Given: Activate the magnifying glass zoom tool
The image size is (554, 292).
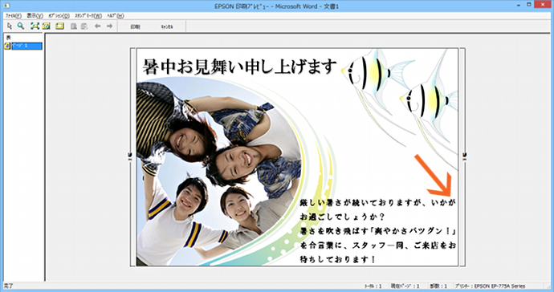Looking at the screenshot, I should 21,26.
